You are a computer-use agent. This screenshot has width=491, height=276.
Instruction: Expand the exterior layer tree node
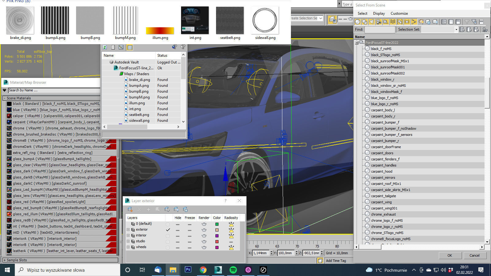[x=128, y=230]
